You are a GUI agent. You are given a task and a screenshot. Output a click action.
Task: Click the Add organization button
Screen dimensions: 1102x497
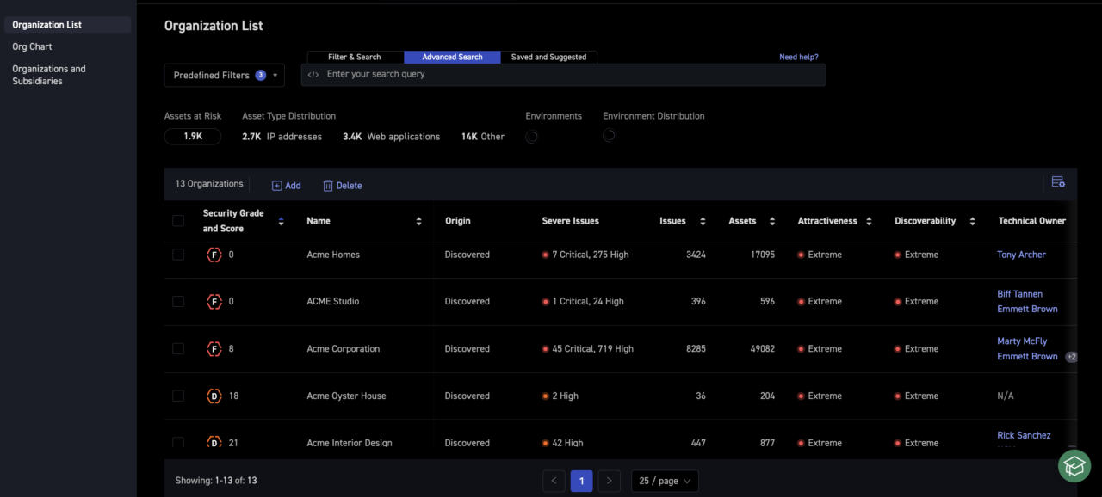[287, 186]
